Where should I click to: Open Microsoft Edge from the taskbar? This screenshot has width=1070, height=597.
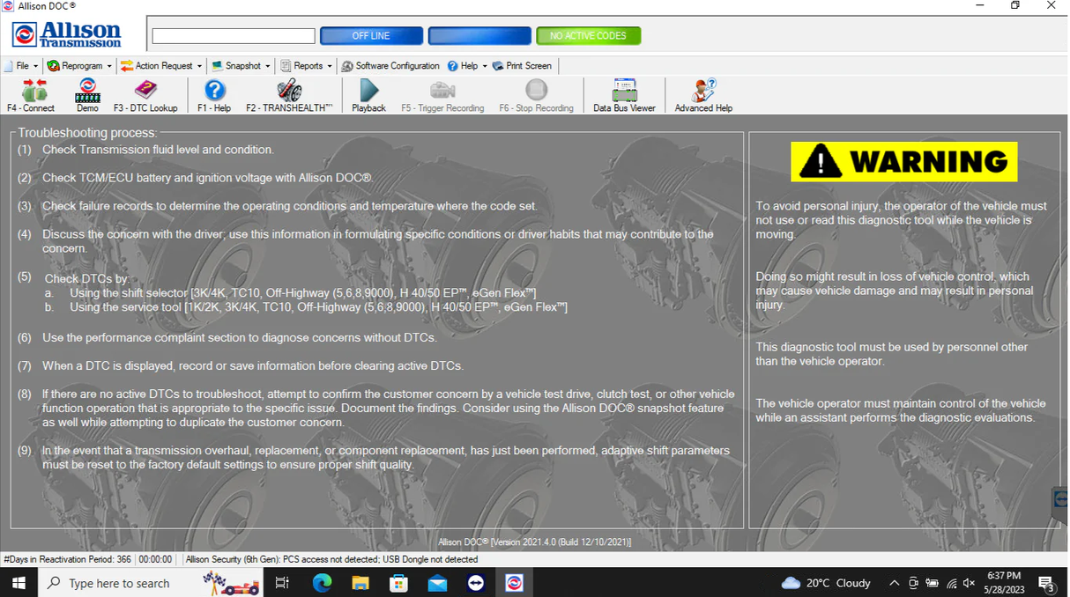(322, 583)
